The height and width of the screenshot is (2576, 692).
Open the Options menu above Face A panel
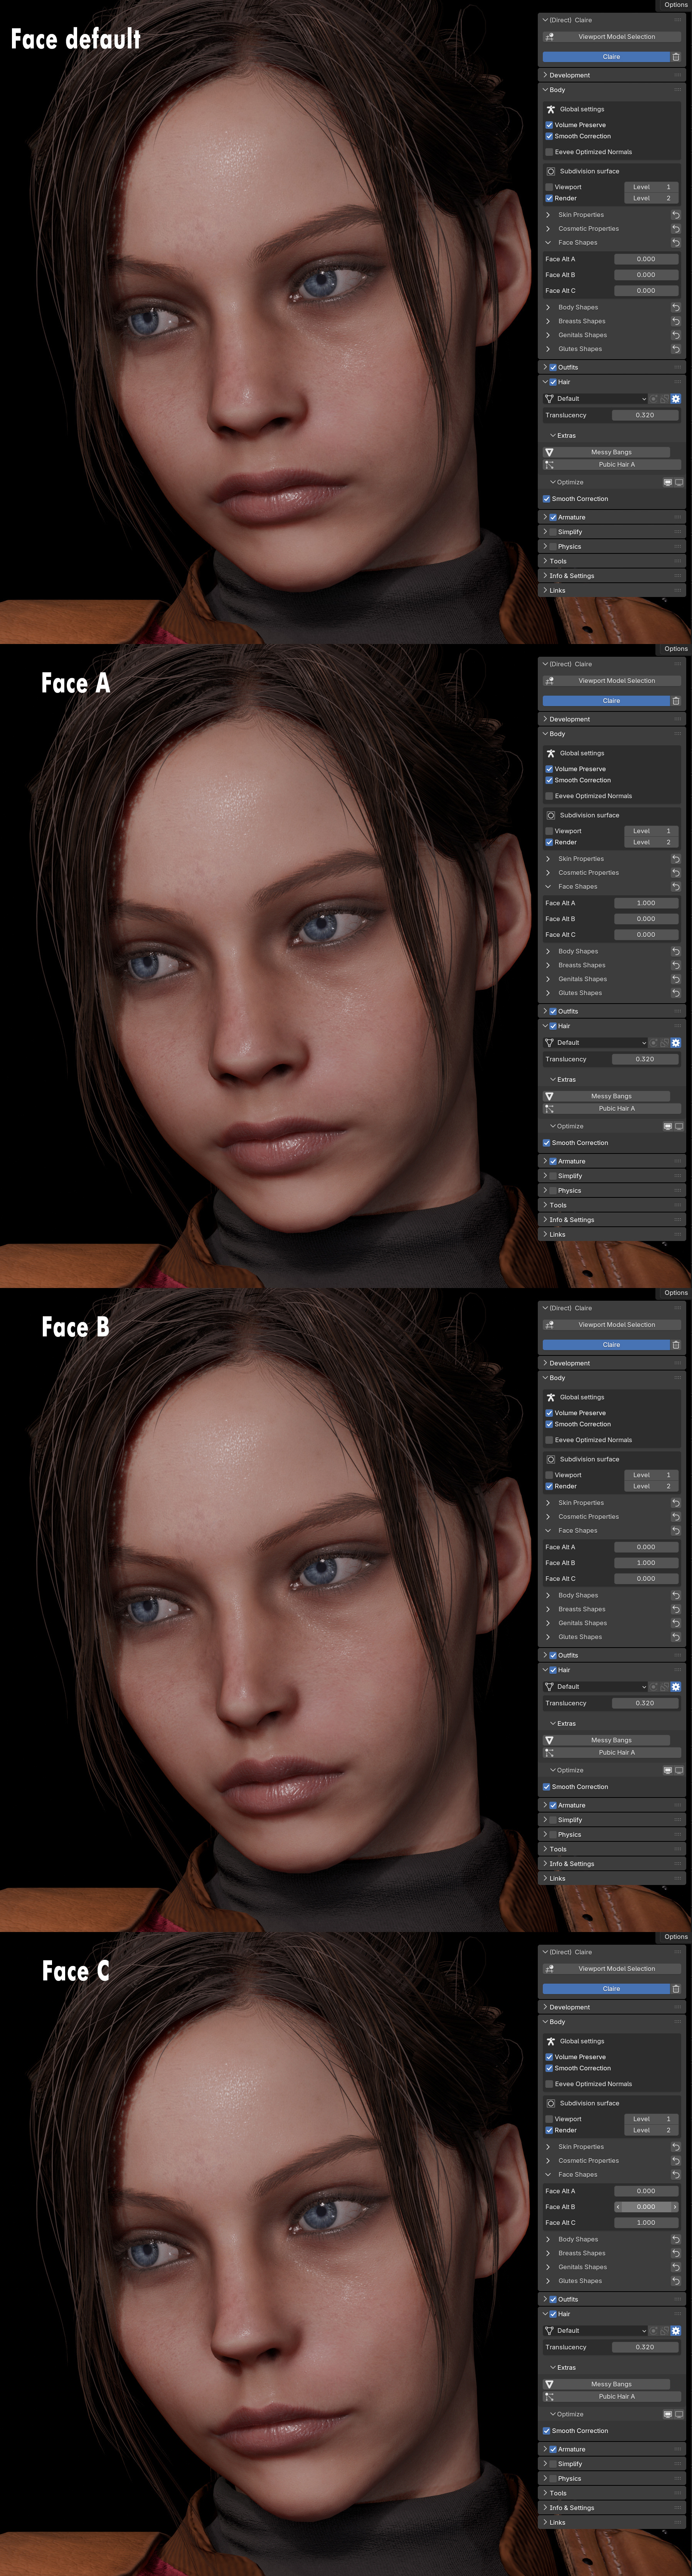click(x=676, y=649)
